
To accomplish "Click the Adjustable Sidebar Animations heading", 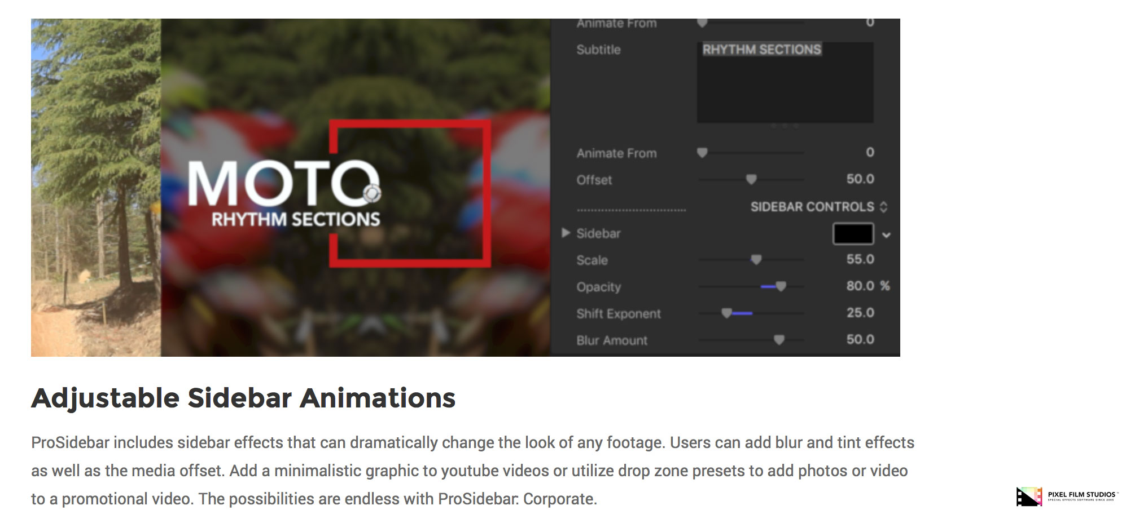I will click(243, 398).
